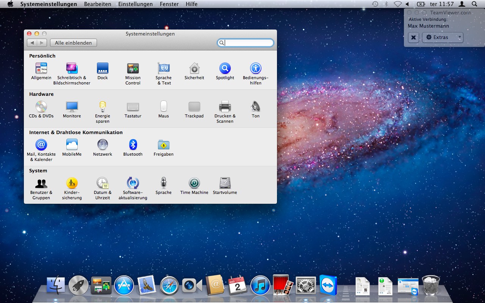Image resolution: width=485 pixels, height=303 pixels.
Task: Launch Finder from the Dock
Action: (56, 285)
